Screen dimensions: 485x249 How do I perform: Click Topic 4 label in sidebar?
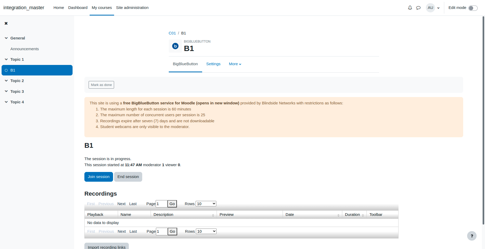[x=17, y=102]
